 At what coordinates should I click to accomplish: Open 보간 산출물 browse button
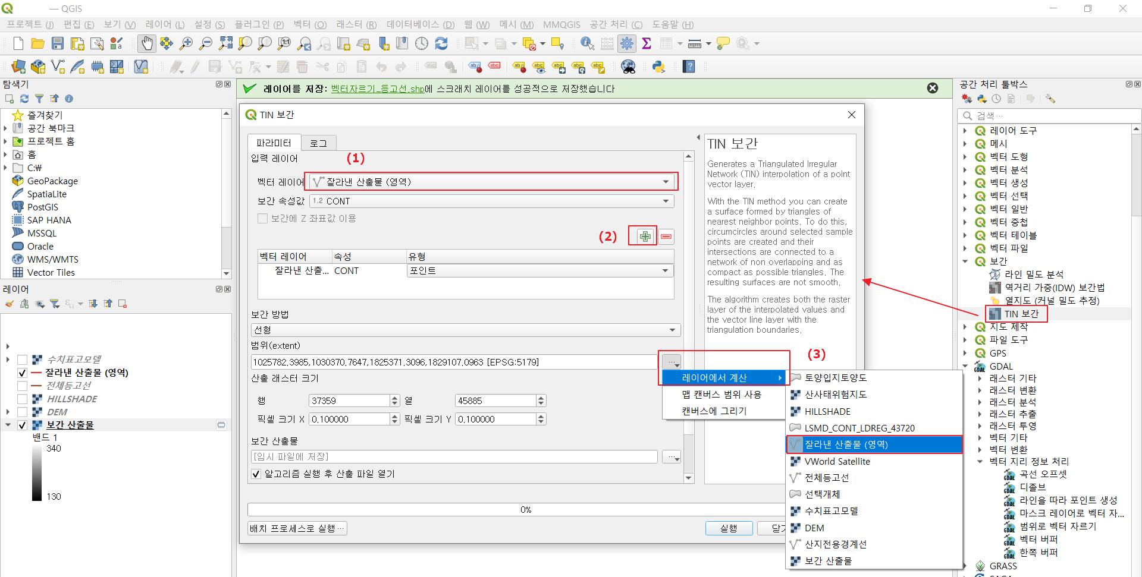pos(672,457)
